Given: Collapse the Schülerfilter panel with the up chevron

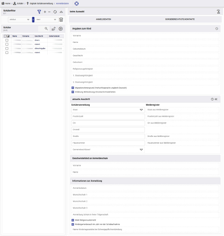Looking at the screenshot, I should 61,12.
